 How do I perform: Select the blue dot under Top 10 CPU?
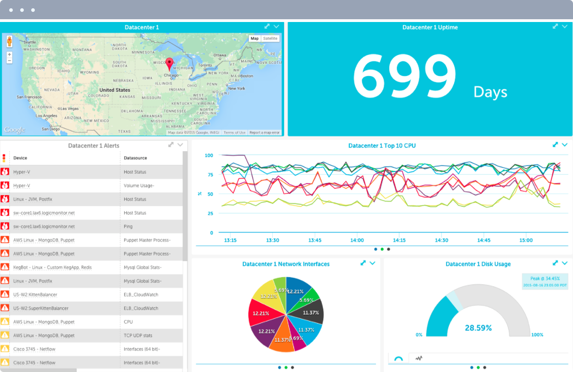(x=376, y=249)
